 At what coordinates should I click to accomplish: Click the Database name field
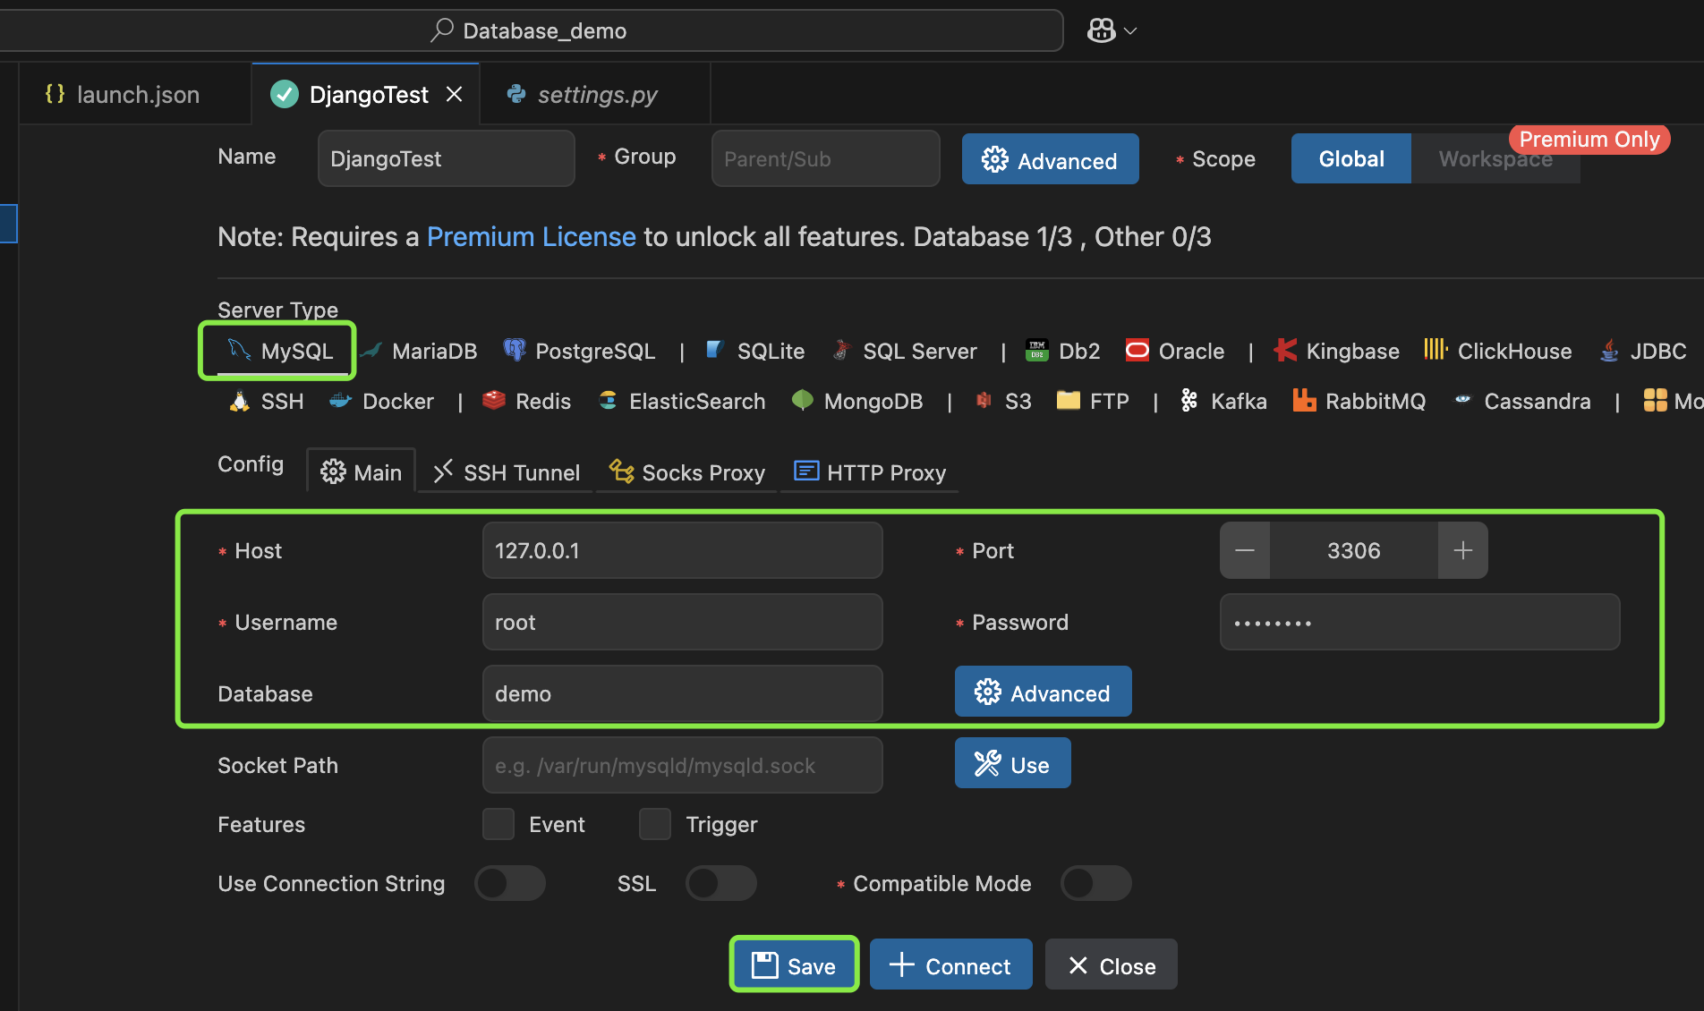682,693
